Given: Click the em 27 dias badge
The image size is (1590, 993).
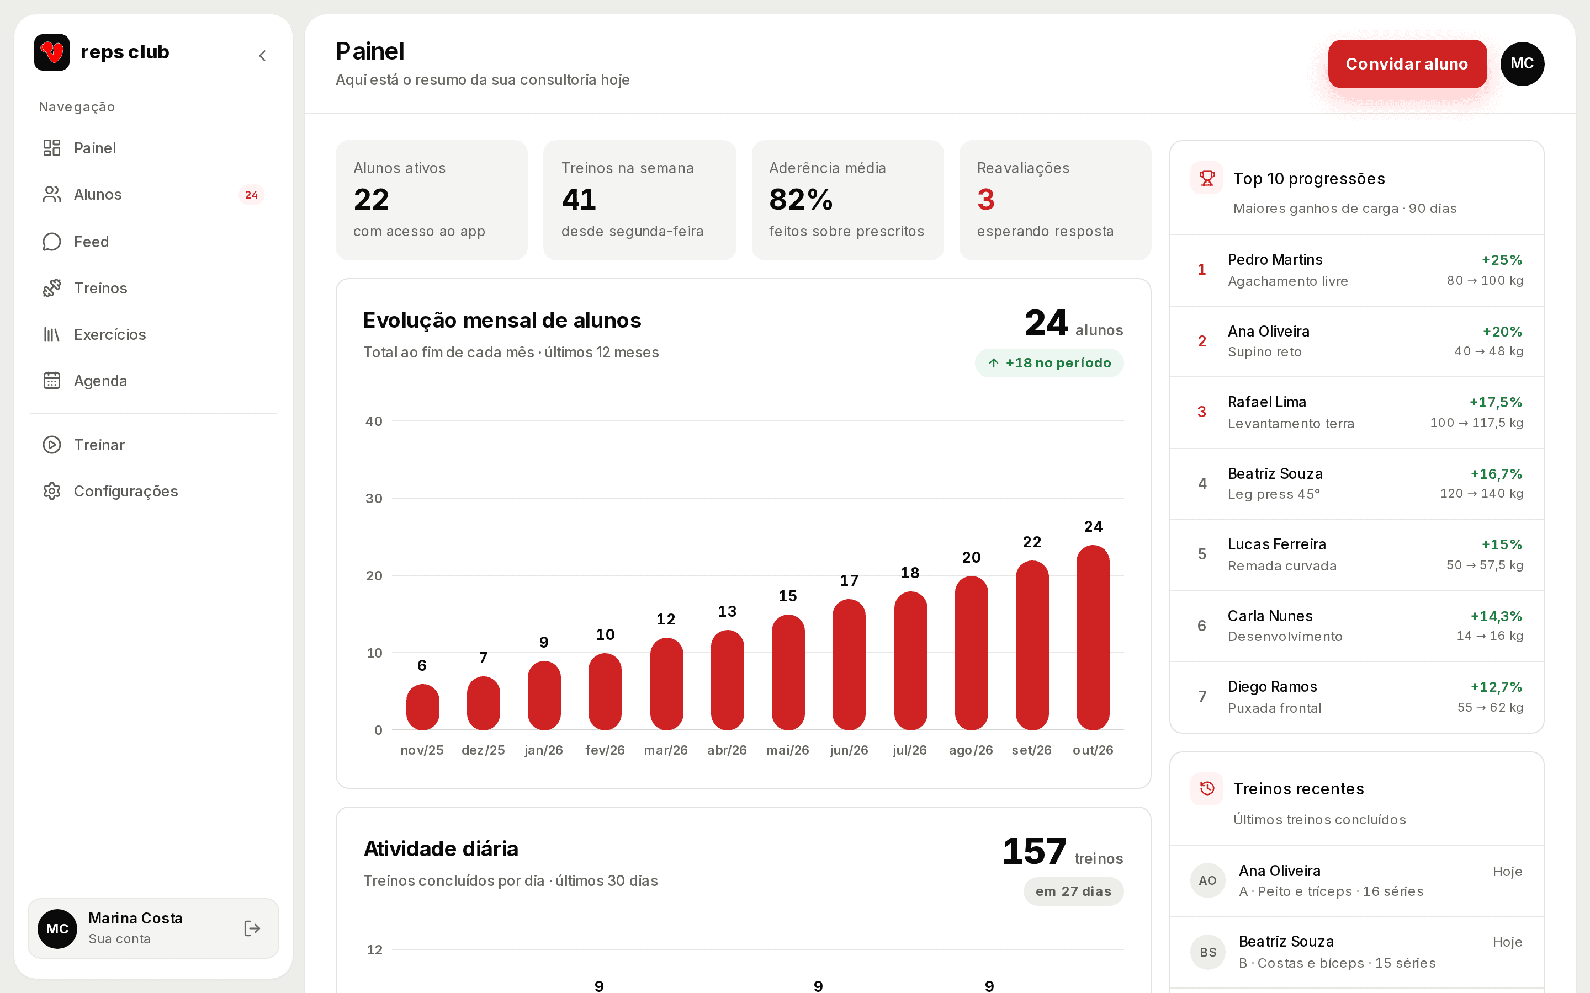Looking at the screenshot, I should [x=1073, y=891].
